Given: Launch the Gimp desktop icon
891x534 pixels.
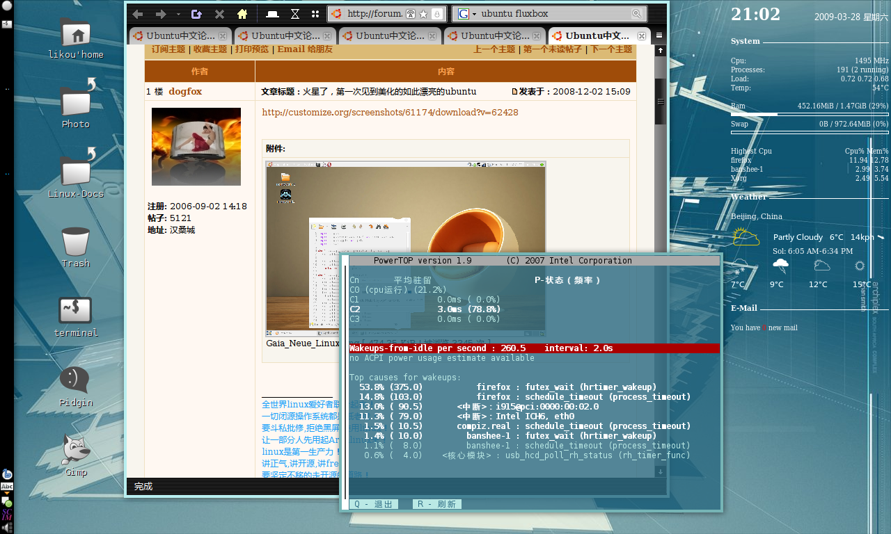Looking at the screenshot, I should [x=76, y=454].
